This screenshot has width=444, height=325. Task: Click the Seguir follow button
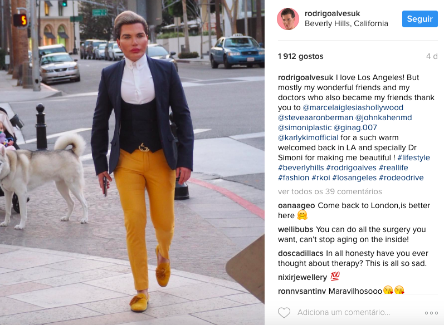[419, 19]
